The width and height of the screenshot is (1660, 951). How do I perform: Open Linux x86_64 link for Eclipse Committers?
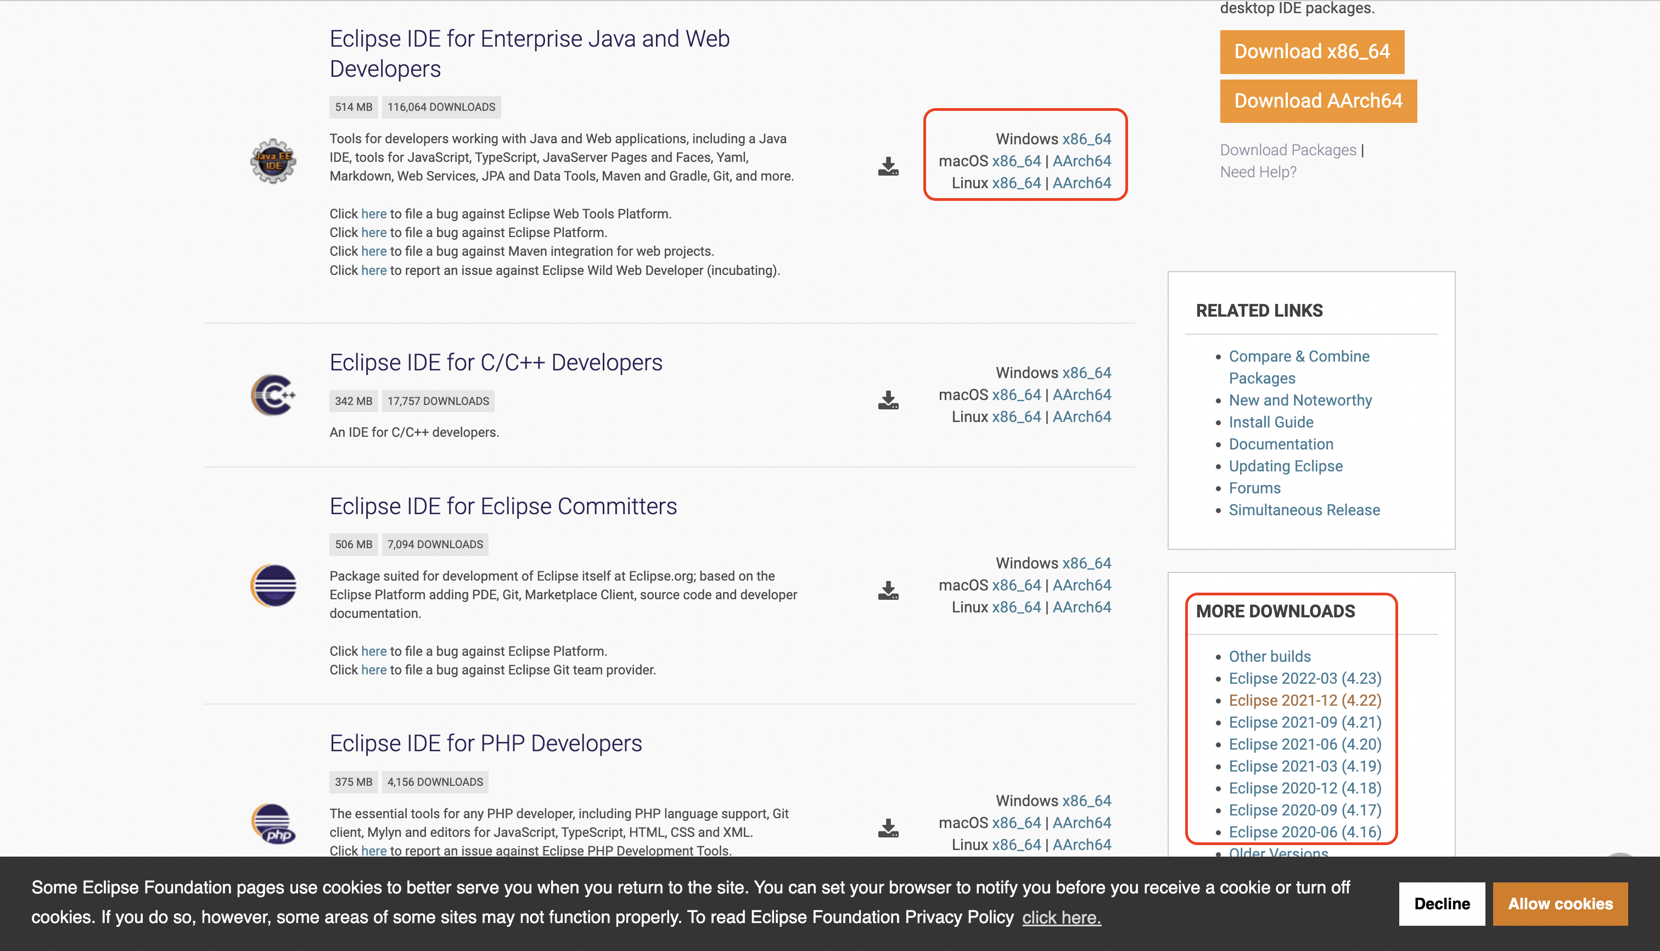coord(1016,607)
